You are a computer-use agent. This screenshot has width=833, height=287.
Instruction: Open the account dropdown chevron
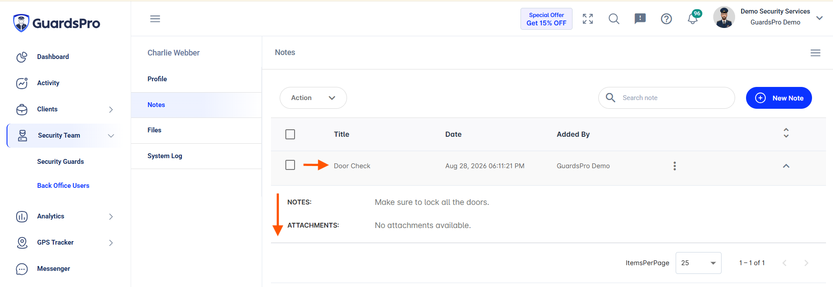pyautogui.click(x=819, y=18)
